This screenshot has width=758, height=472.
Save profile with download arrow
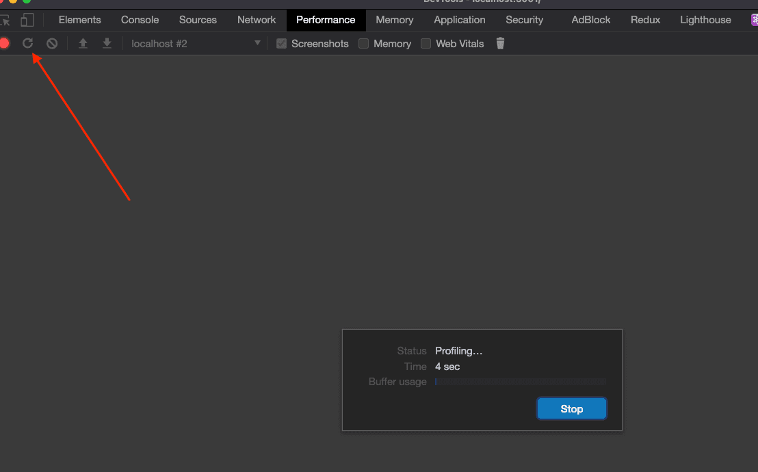[x=107, y=44]
